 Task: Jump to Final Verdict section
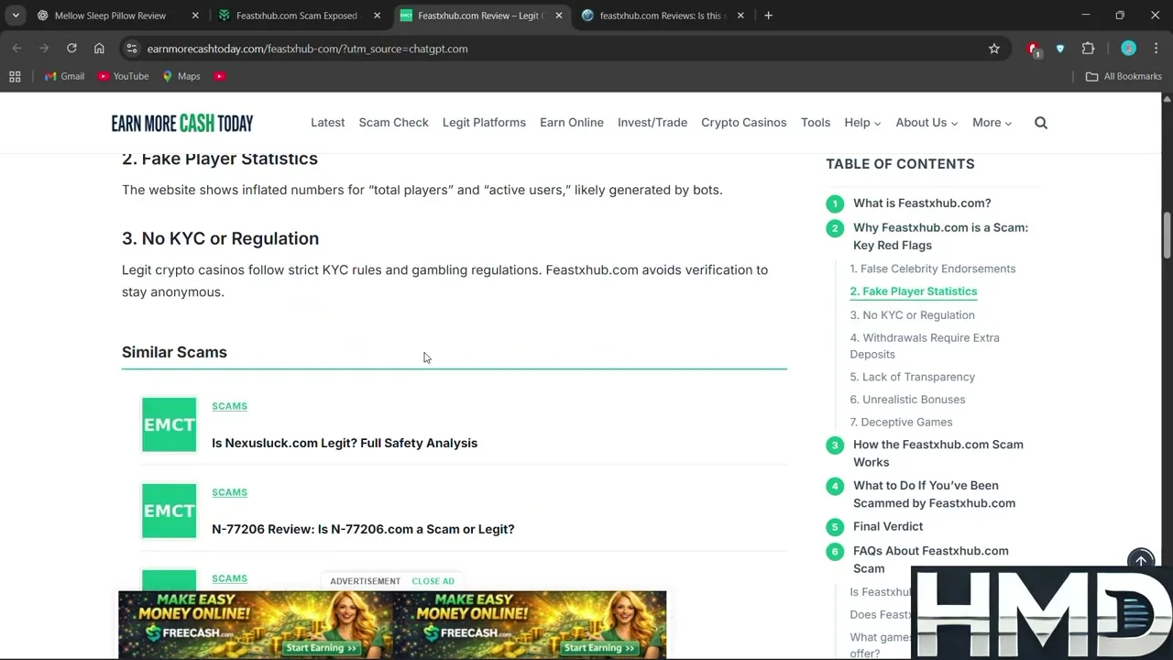point(888,526)
